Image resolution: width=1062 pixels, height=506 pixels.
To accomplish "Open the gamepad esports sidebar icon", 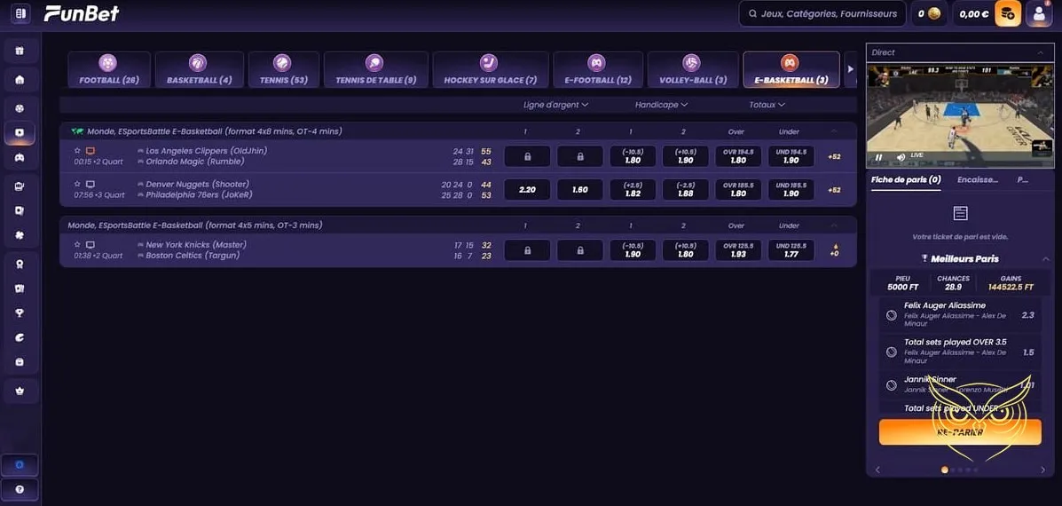I will tap(20, 158).
